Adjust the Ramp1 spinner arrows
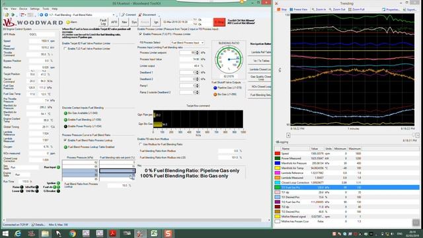 click(197, 86)
